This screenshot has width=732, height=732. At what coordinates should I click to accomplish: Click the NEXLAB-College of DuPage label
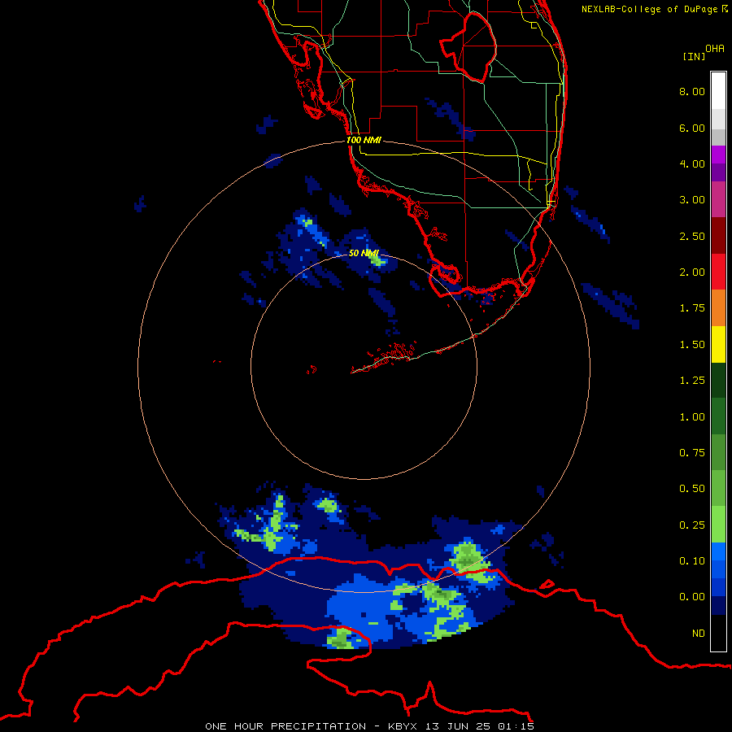pyautogui.click(x=654, y=9)
